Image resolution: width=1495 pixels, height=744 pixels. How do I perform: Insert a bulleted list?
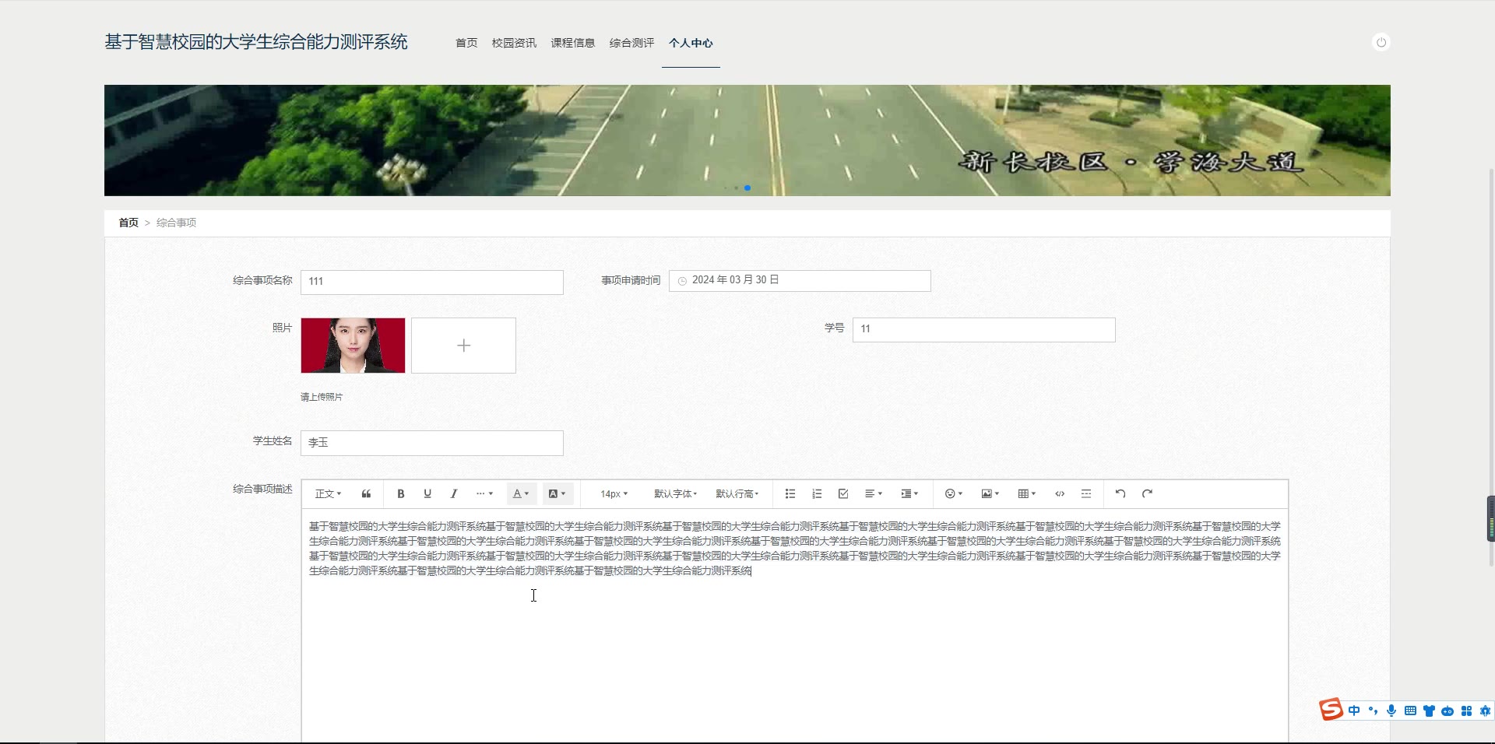tap(790, 493)
